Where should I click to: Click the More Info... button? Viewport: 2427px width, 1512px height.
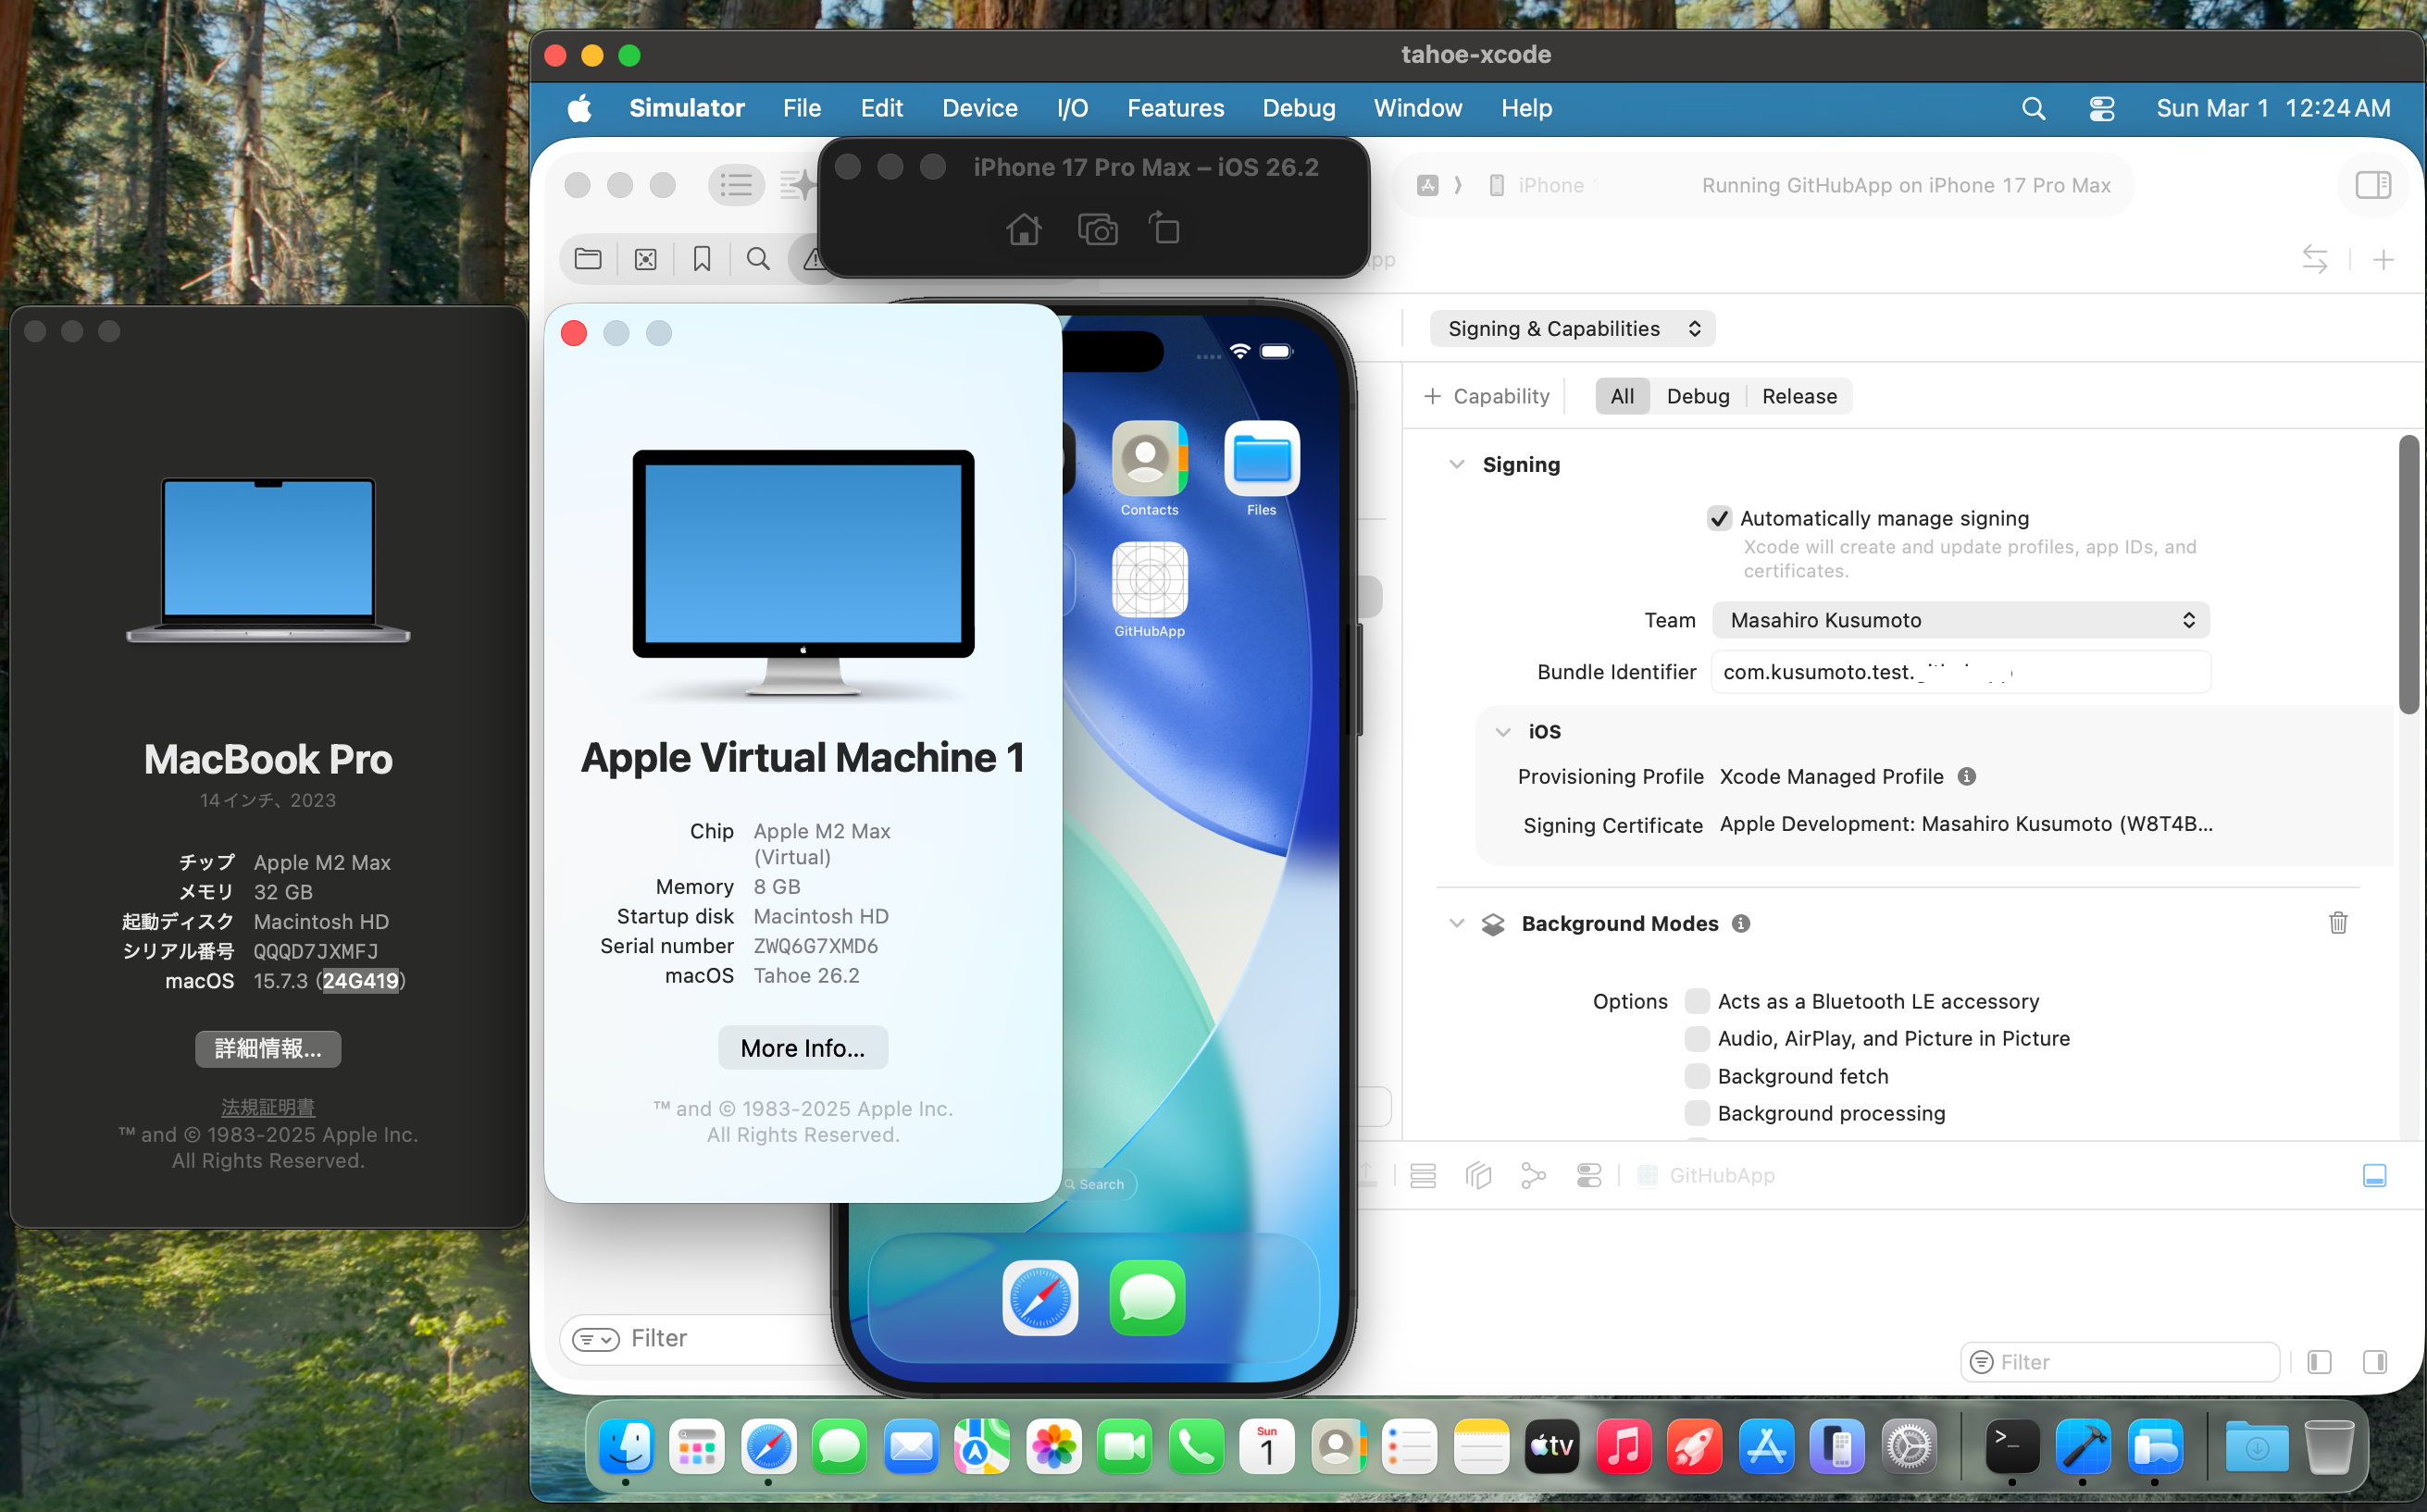pos(802,1048)
